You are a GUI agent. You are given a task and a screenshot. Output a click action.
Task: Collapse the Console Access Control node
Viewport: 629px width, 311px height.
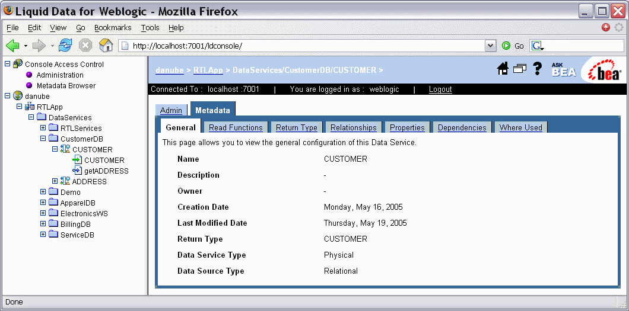[7, 64]
